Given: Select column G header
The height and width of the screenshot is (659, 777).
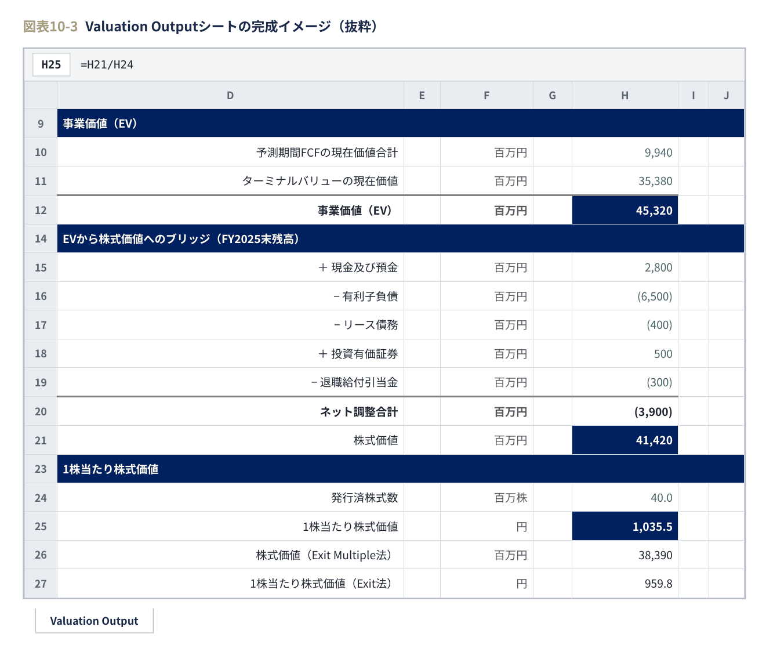Looking at the screenshot, I should (x=552, y=95).
